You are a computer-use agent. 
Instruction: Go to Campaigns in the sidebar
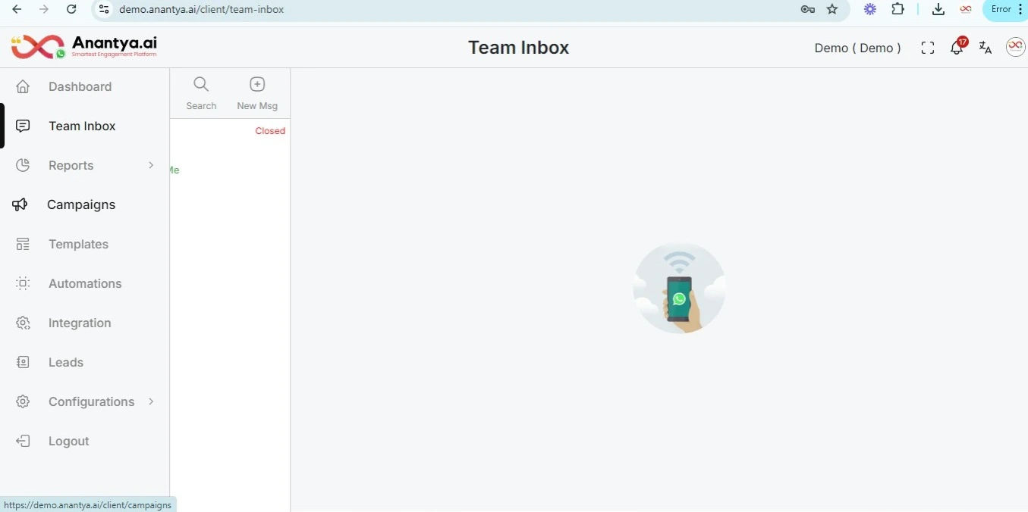81,204
